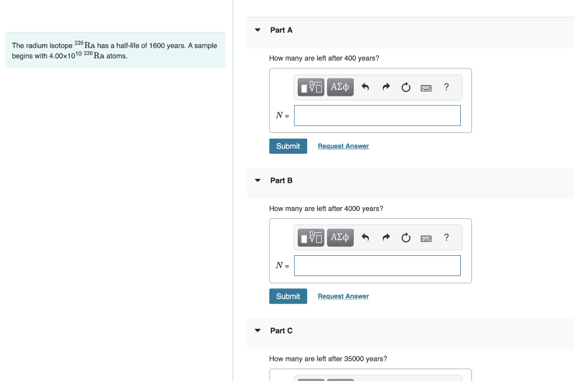Image resolution: width=574 pixels, height=381 pixels.
Task: Open Greek symbols palette in Part A
Action: point(340,87)
